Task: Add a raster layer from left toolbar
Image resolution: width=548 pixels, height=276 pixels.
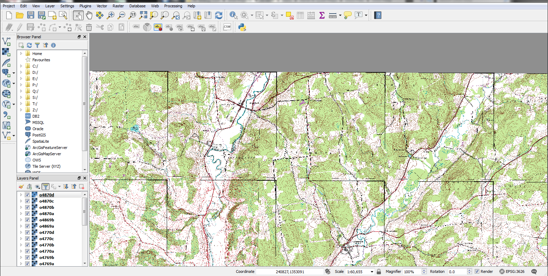Action: tap(6, 52)
